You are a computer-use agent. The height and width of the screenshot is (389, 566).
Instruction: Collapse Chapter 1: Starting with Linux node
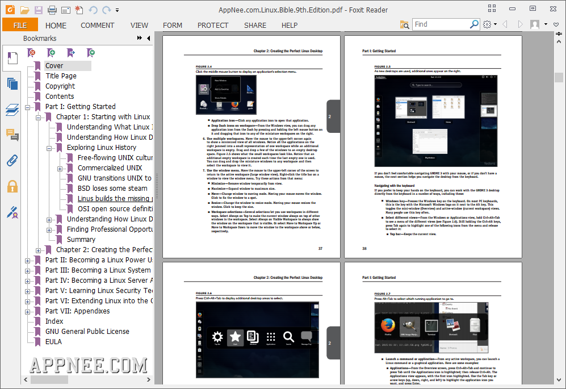[x=38, y=118]
